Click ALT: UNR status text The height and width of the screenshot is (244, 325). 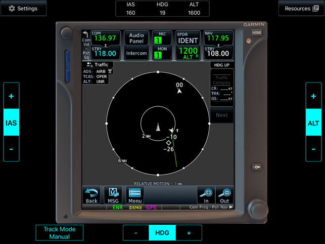click(94, 82)
